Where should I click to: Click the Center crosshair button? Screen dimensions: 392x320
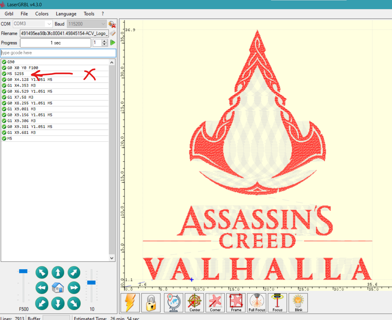pyautogui.click(x=195, y=302)
